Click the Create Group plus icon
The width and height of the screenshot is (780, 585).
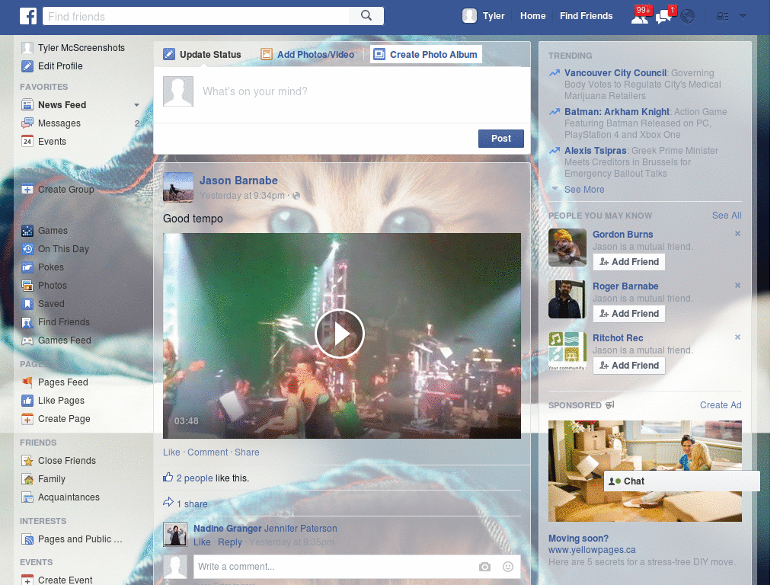pos(27,190)
